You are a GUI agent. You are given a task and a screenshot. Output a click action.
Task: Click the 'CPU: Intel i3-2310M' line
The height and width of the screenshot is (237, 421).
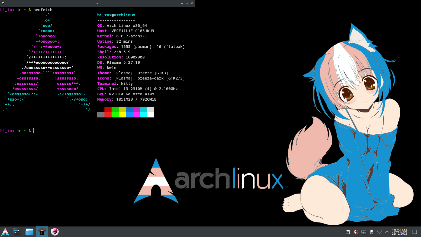pos(137,89)
